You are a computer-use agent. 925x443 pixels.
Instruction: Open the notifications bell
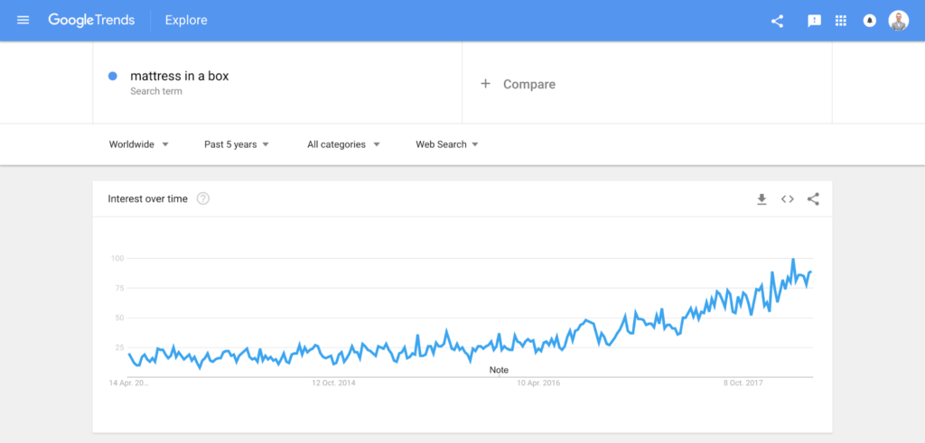(x=869, y=21)
